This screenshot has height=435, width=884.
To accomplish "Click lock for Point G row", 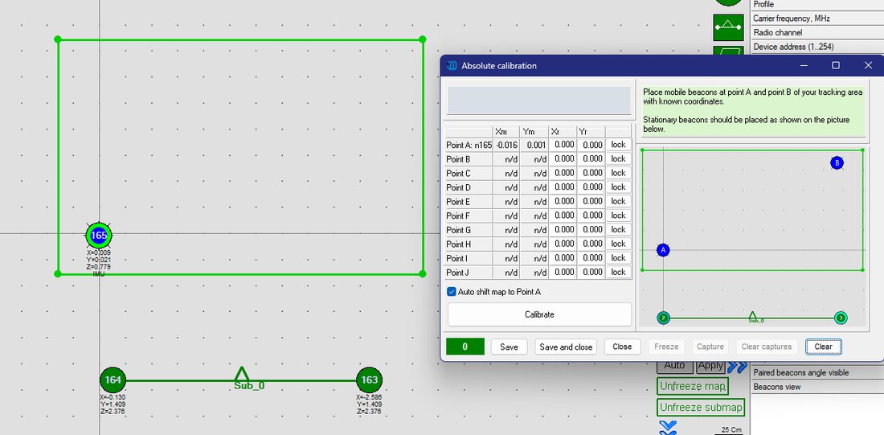I will [x=619, y=229].
